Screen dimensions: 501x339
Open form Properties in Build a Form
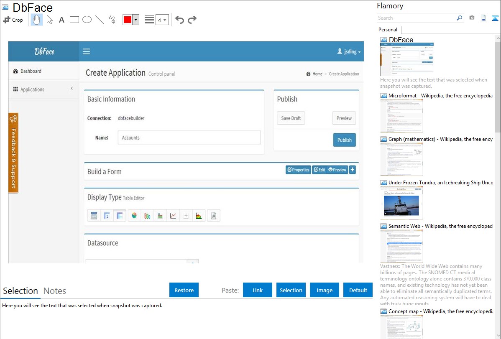click(299, 170)
